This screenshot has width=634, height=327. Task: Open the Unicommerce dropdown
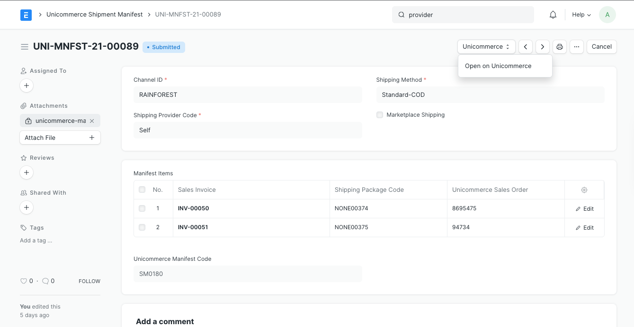[x=486, y=46]
